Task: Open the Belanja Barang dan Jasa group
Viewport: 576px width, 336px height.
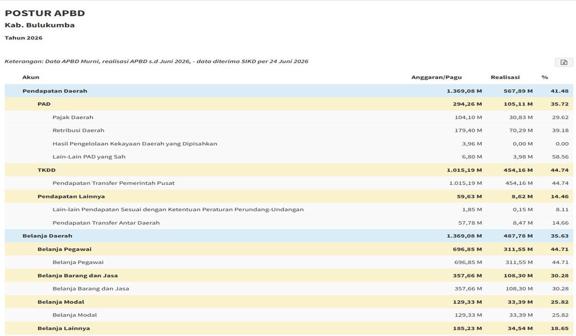Action: 289,276
